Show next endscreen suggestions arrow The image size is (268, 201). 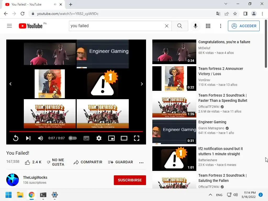point(142,84)
